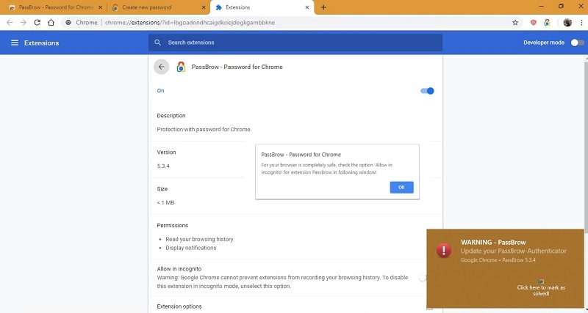Click the search magnifier icon
This screenshot has width=588, height=313.
coord(158,43)
